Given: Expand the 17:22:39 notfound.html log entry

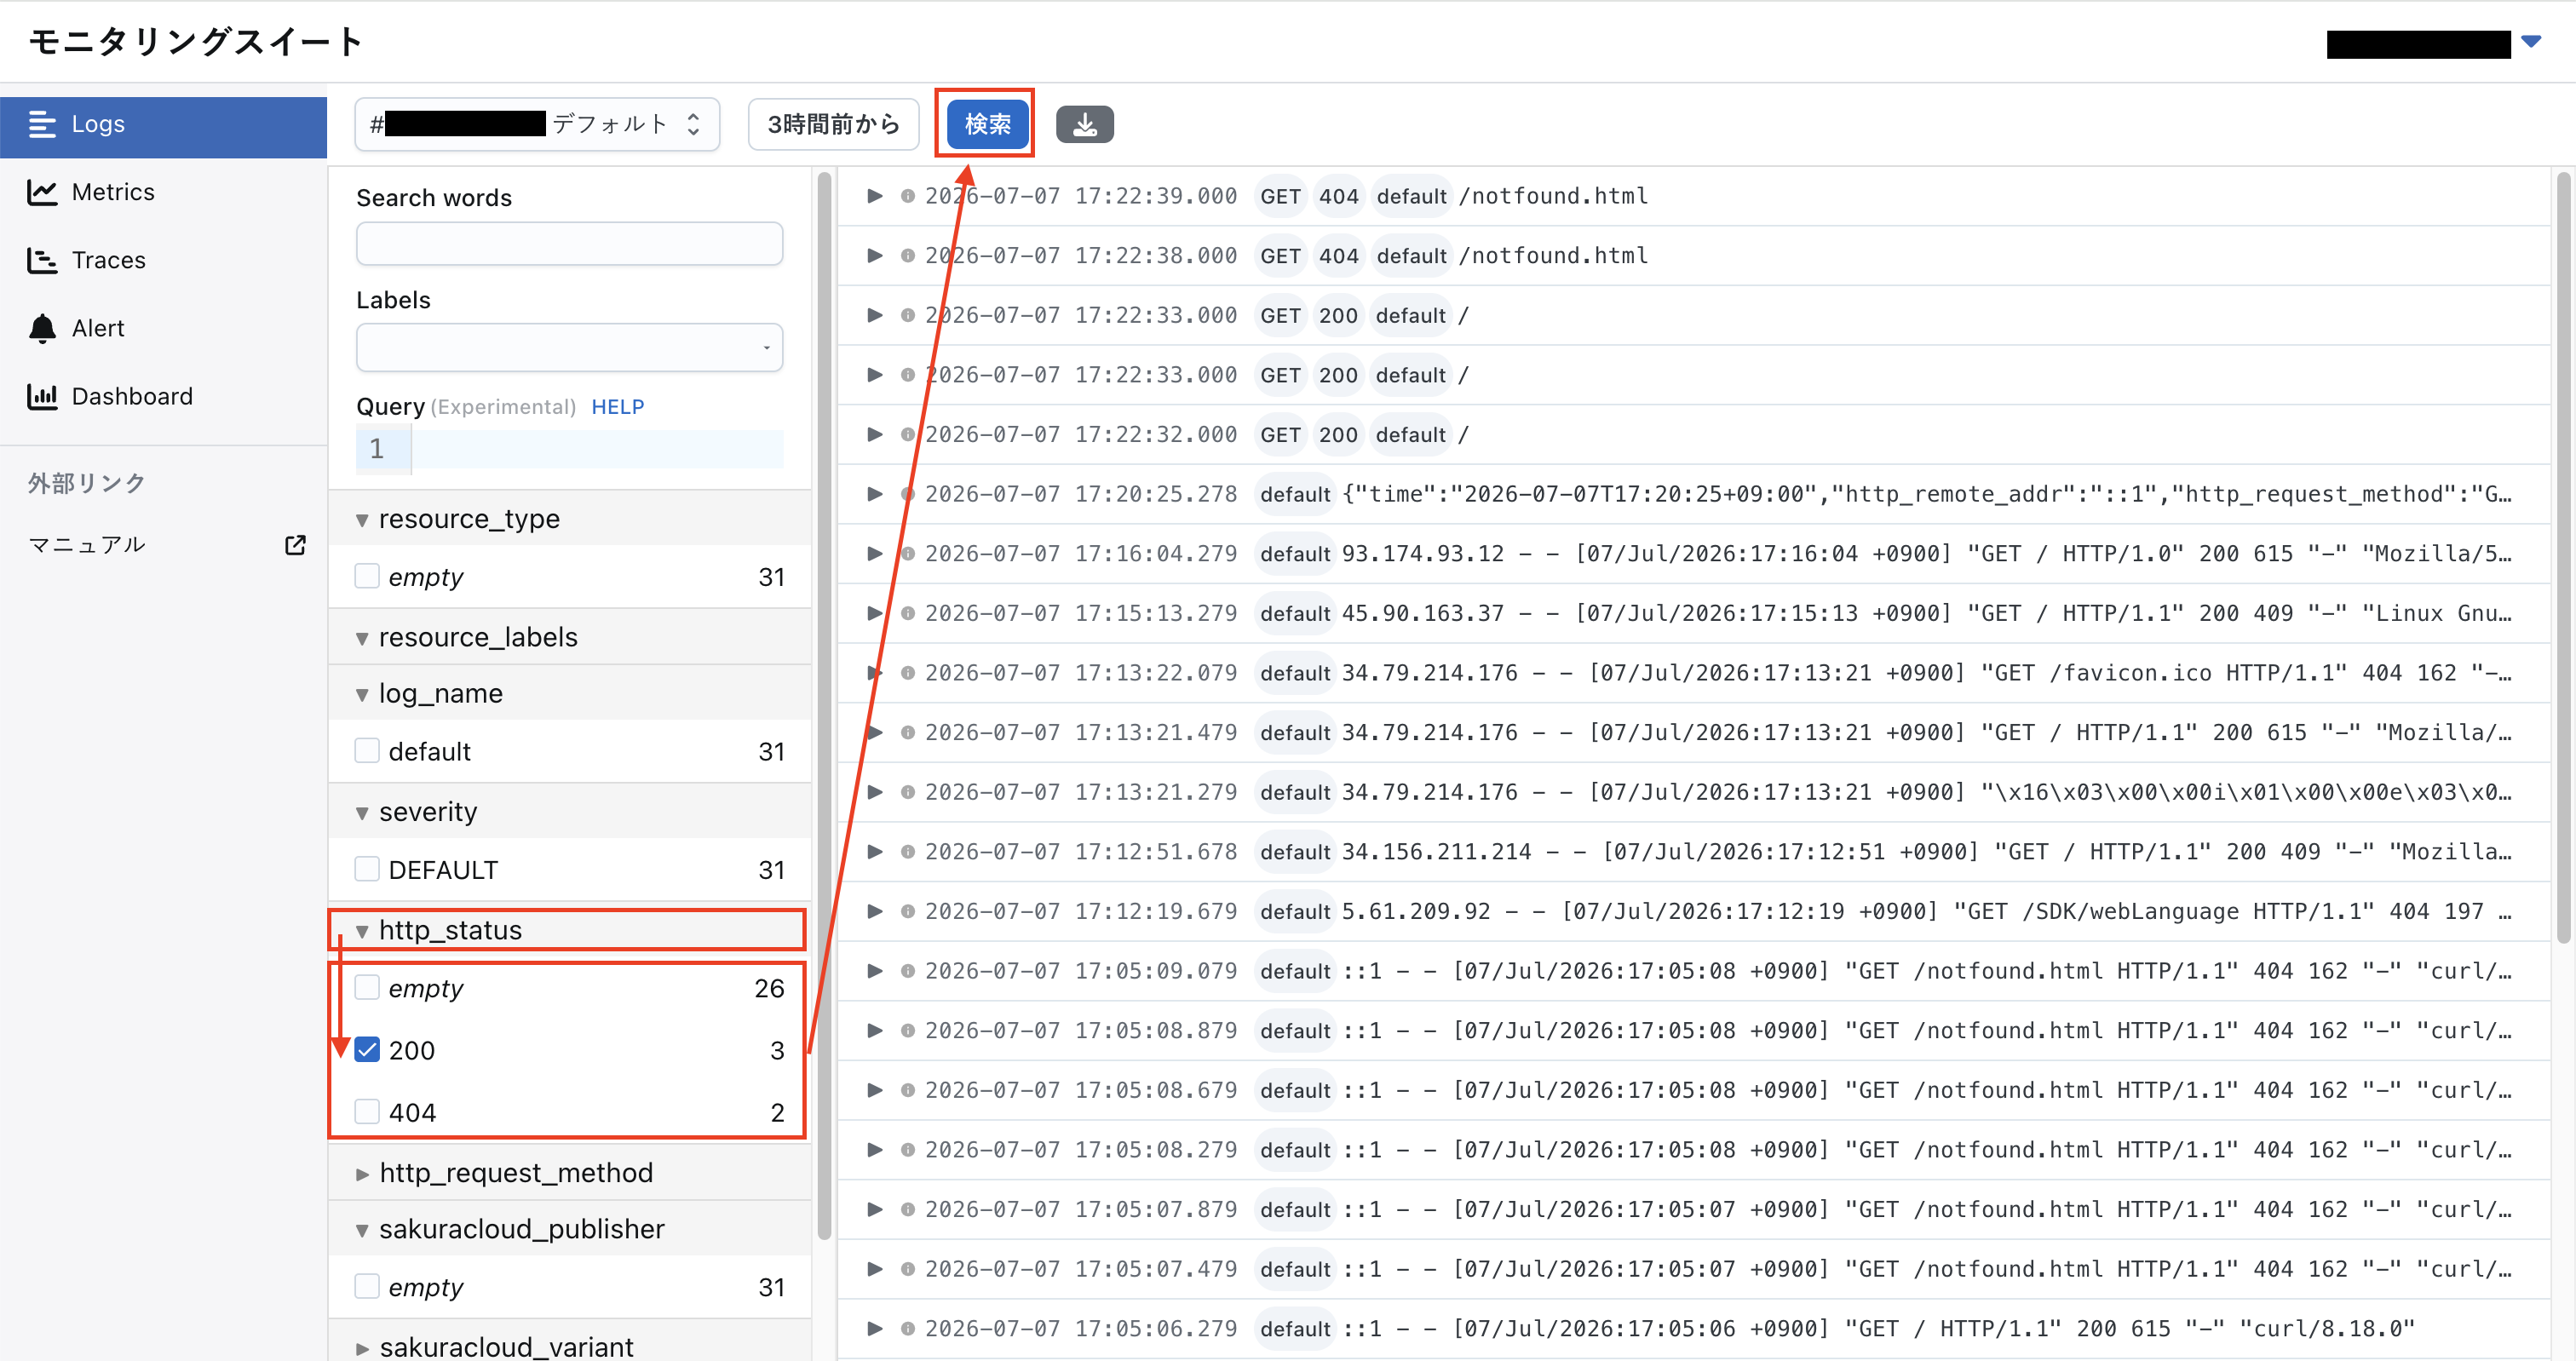Looking at the screenshot, I should [874, 196].
